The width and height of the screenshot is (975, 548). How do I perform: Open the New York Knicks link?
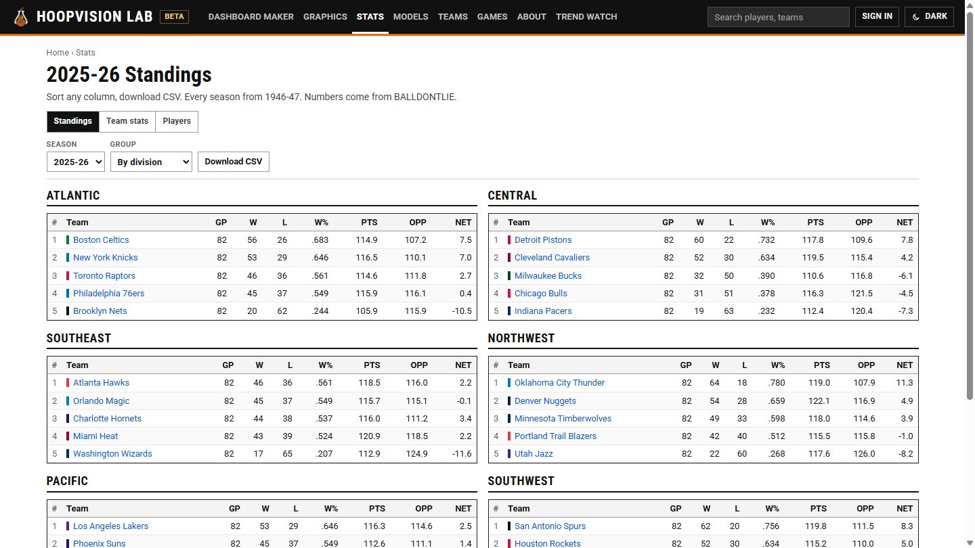(106, 258)
